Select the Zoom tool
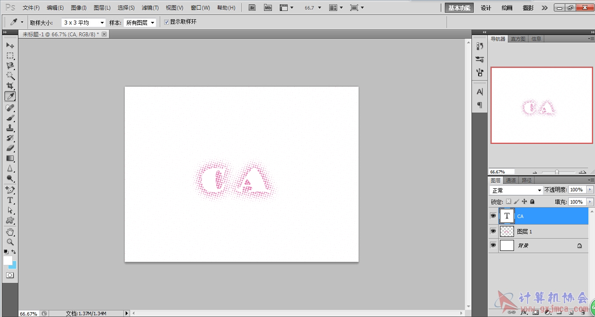Image resolution: width=595 pixels, height=317 pixels. pos(10,241)
